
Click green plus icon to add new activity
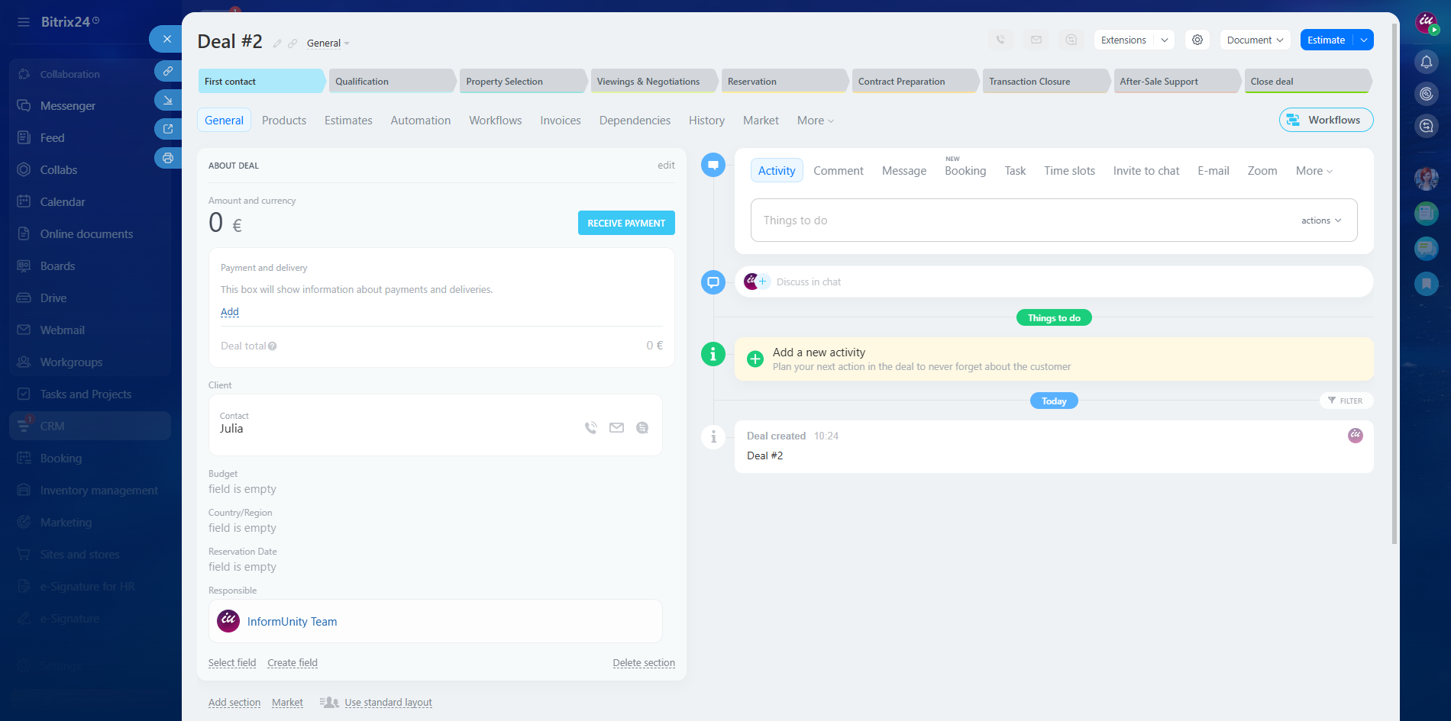tap(755, 359)
